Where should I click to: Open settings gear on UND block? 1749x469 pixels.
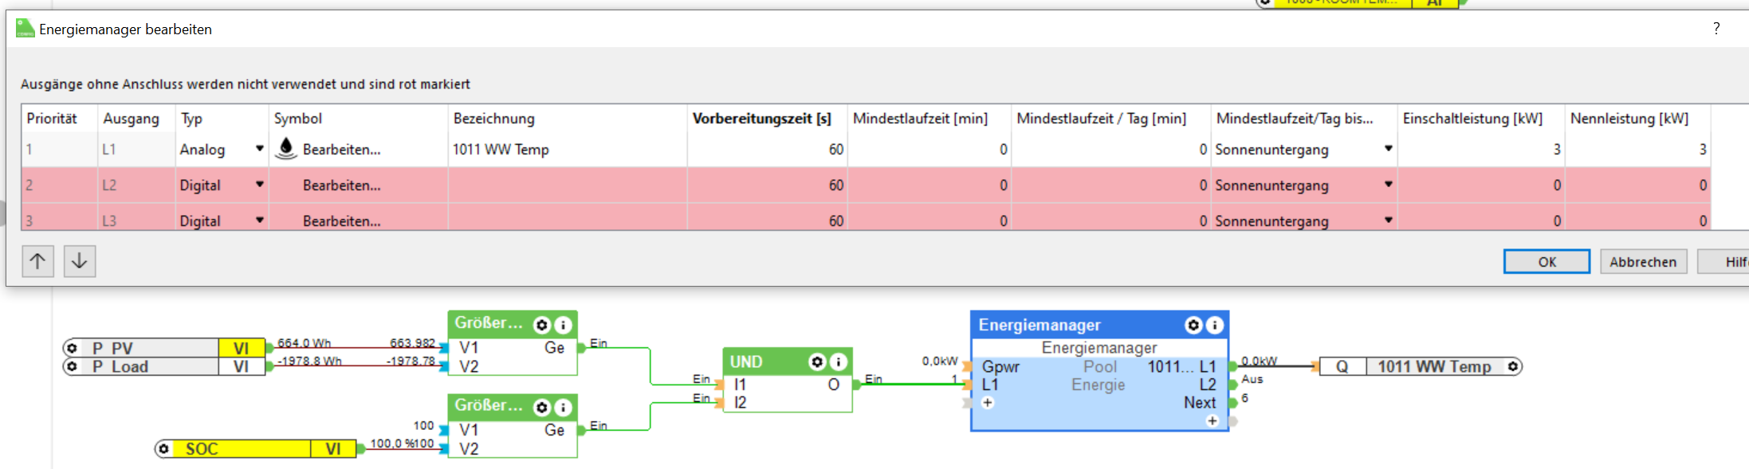click(x=817, y=362)
